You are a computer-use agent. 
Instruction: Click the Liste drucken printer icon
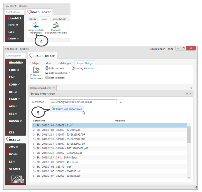[47, 68]
